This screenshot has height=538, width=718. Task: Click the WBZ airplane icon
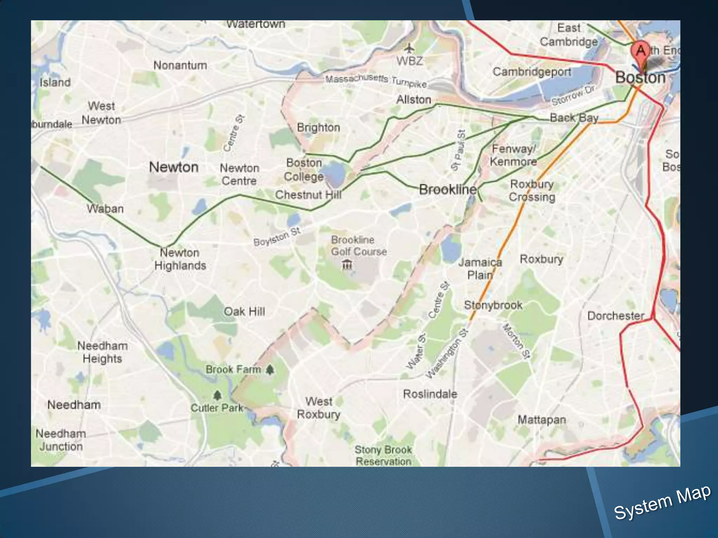pyautogui.click(x=409, y=48)
